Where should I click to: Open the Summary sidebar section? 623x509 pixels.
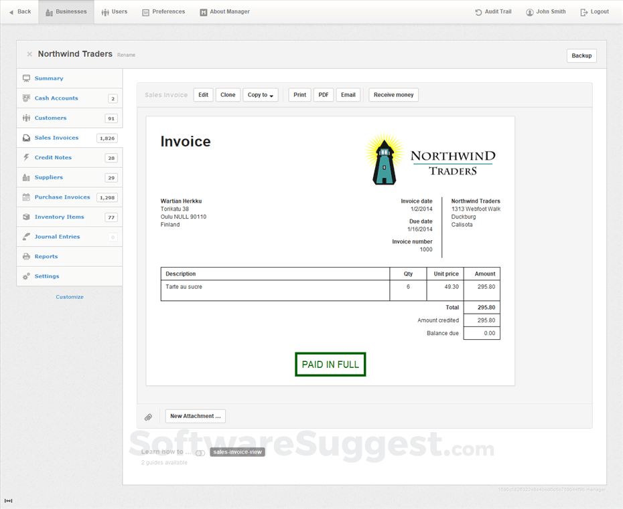click(x=48, y=78)
